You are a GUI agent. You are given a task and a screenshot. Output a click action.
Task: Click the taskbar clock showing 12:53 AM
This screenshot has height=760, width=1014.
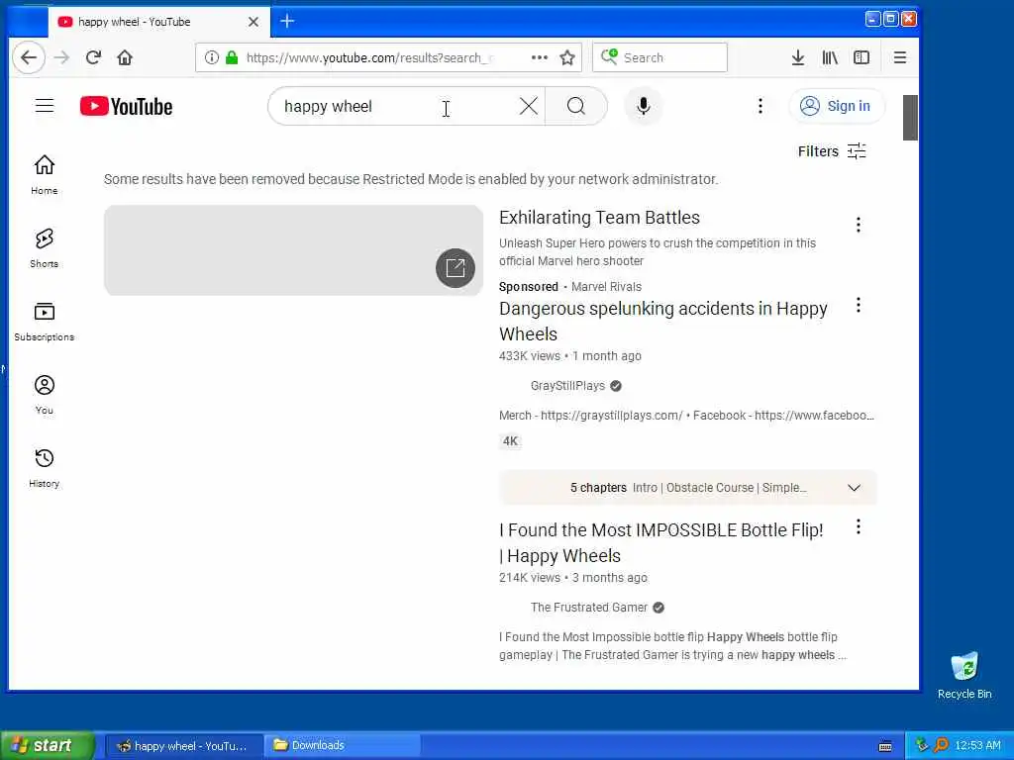point(977,746)
